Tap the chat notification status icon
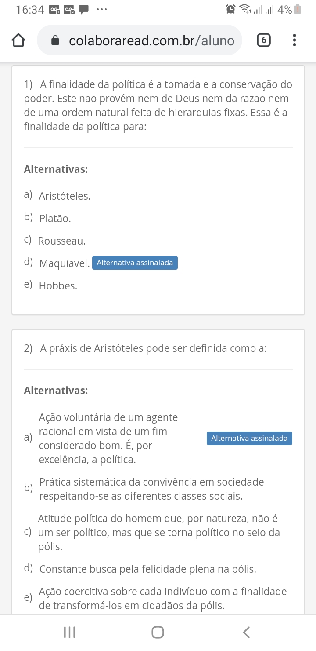Viewport: 316px width, 651px height. 83,9
